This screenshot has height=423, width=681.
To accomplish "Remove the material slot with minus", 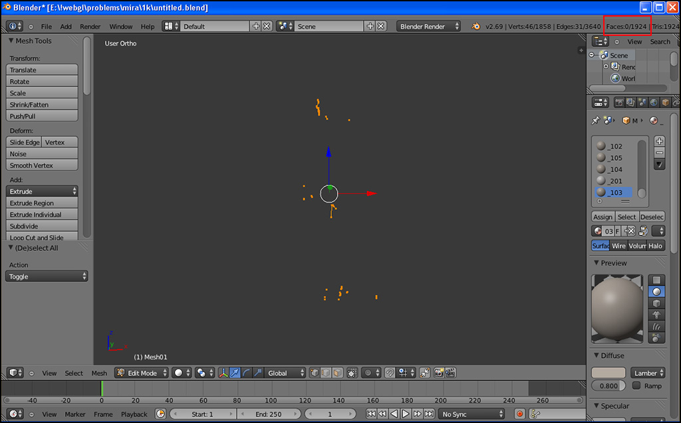I will [659, 153].
